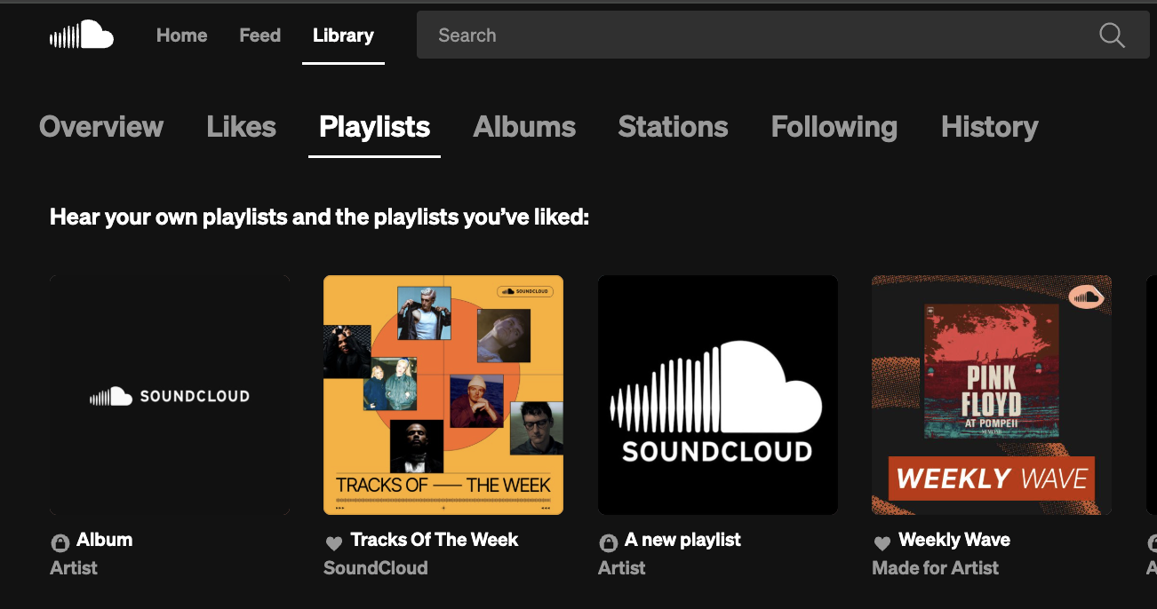
Task: Click the search magnifier icon
Action: point(1112,36)
